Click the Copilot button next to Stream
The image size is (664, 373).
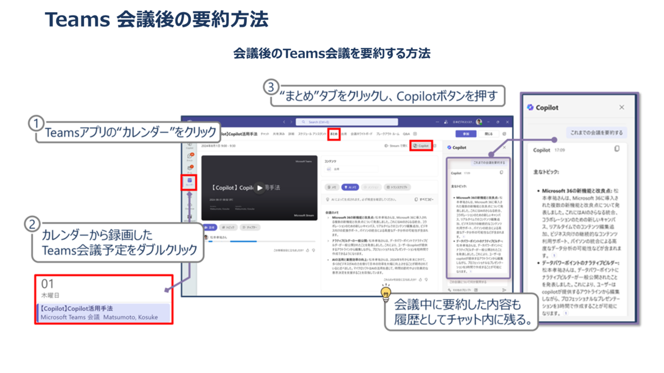[422, 146]
